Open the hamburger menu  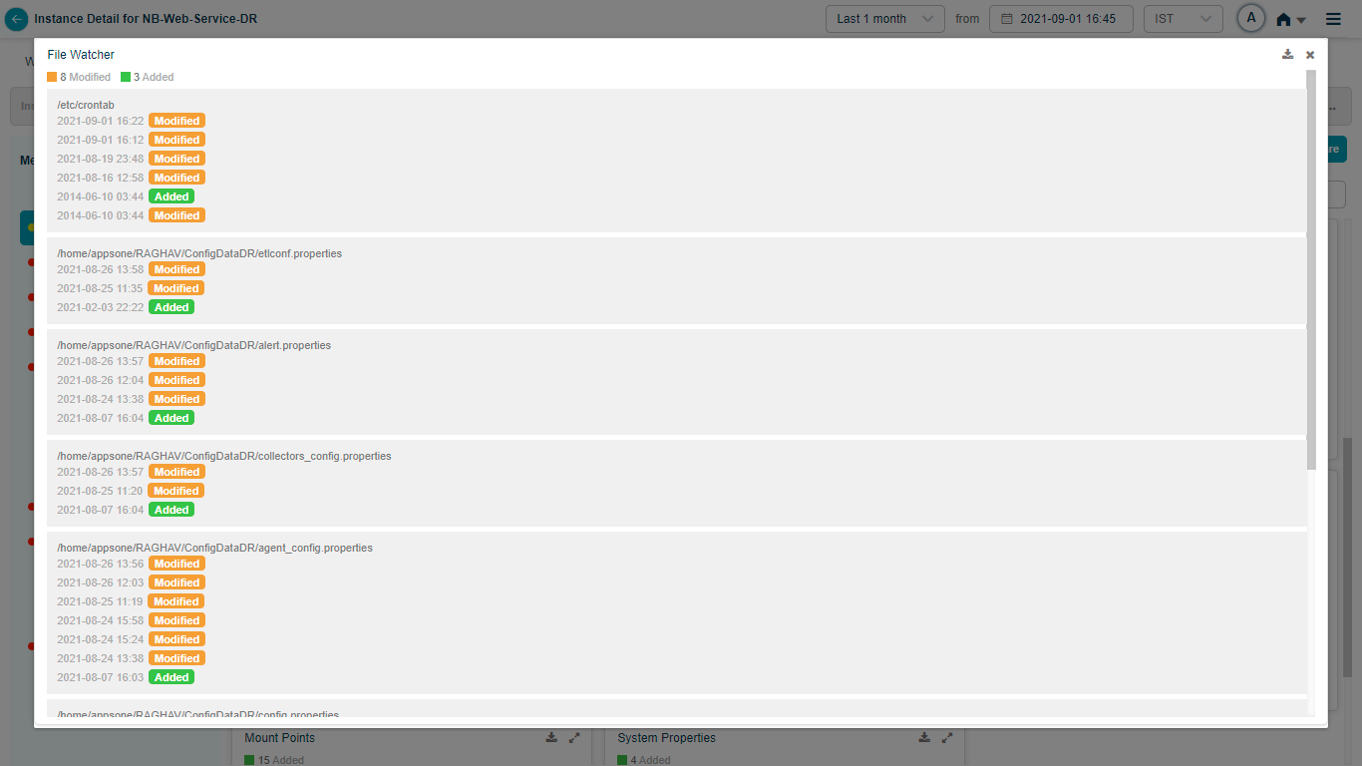pos(1333,19)
